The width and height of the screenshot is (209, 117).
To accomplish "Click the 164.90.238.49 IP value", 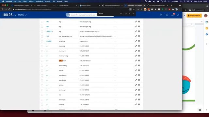I will (84, 100).
